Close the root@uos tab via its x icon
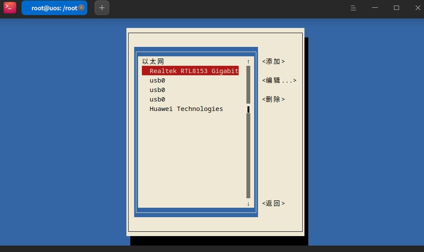This screenshot has height=252, width=424. coord(81,7)
